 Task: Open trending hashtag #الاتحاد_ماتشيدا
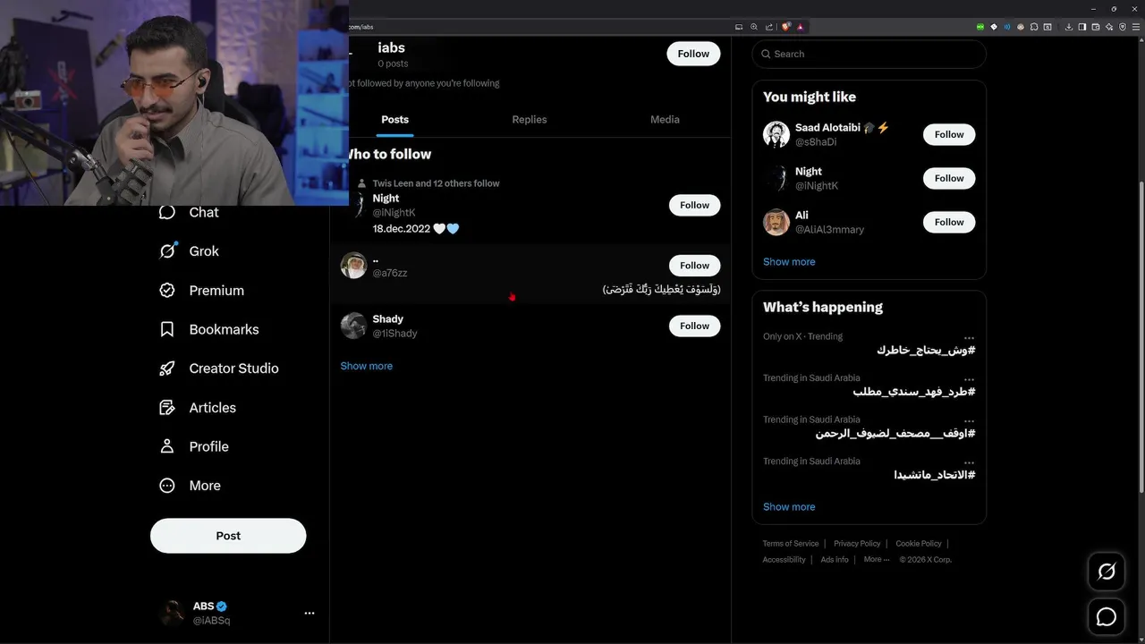935,474
